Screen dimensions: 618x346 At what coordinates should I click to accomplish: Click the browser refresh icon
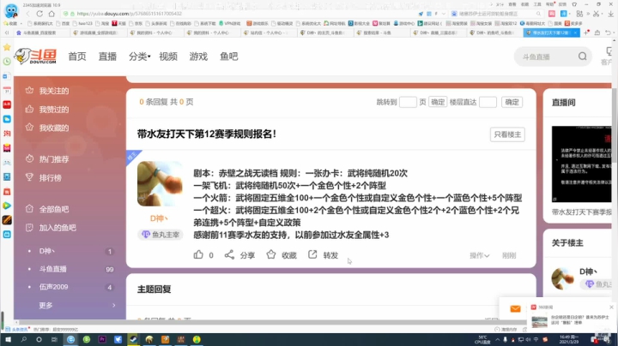click(39, 14)
